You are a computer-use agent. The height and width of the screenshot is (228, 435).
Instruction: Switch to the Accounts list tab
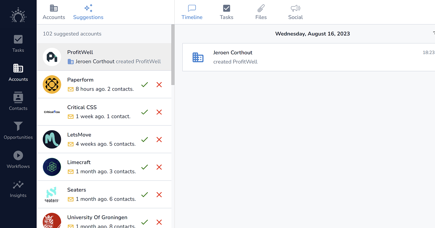(54, 12)
